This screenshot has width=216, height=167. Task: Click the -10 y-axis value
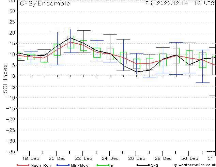11,98
